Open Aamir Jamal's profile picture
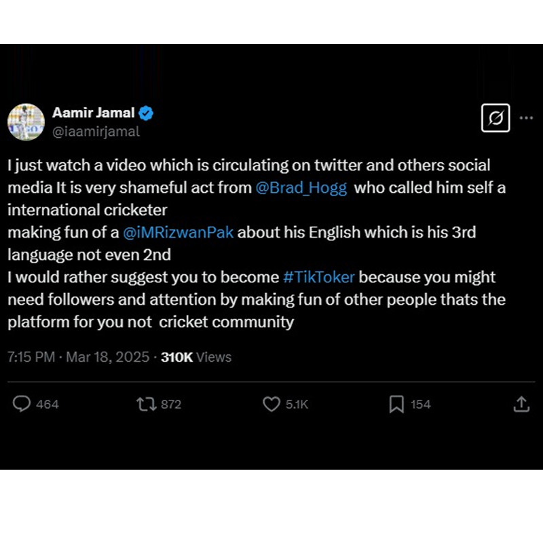This screenshot has height=543, width=543. tap(26, 122)
